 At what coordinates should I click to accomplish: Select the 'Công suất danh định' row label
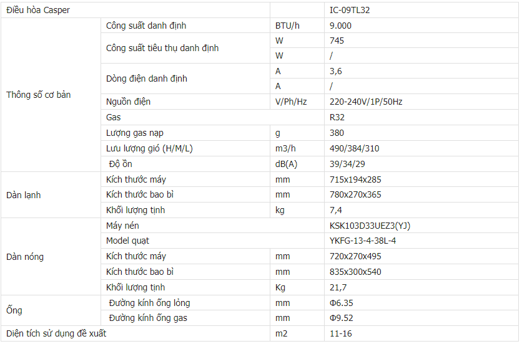[146, 26]
